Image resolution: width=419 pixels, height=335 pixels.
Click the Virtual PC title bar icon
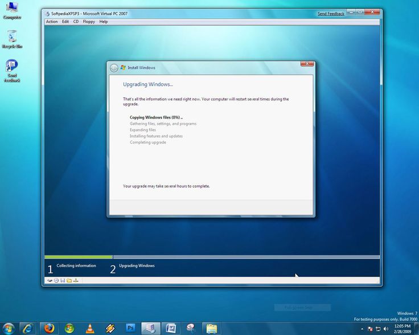pos(47,14)
